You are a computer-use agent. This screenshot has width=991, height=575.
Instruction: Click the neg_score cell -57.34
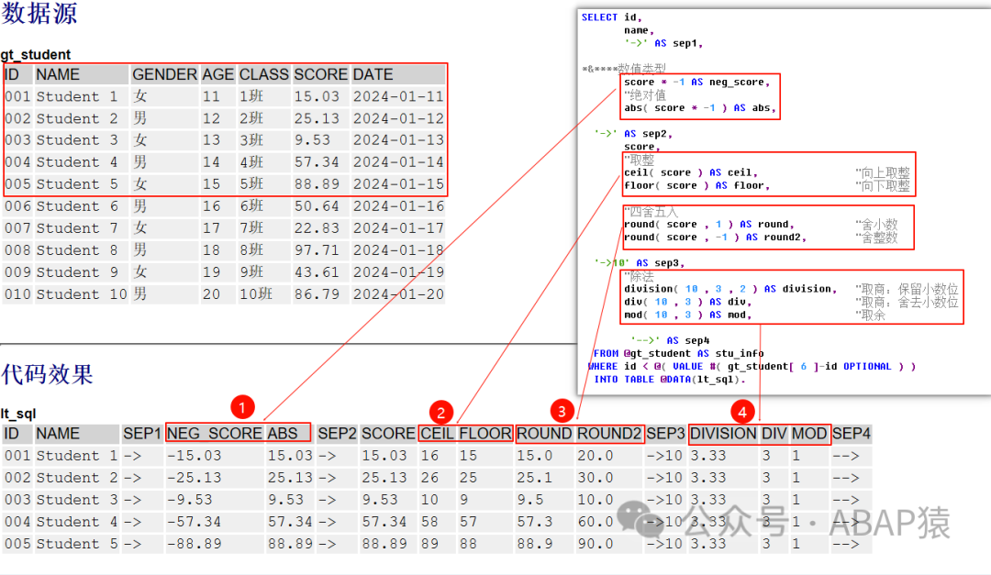pyautogui.click(x=194, y=523)
